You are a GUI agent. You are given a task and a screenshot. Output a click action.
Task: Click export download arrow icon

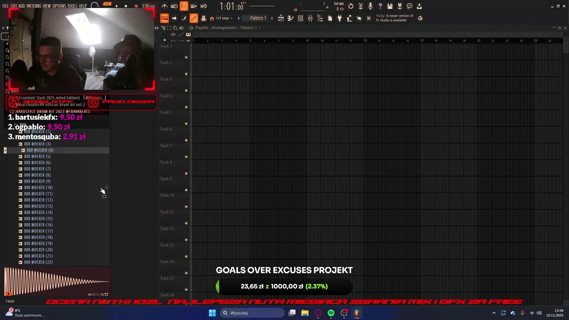pos(419,6)
